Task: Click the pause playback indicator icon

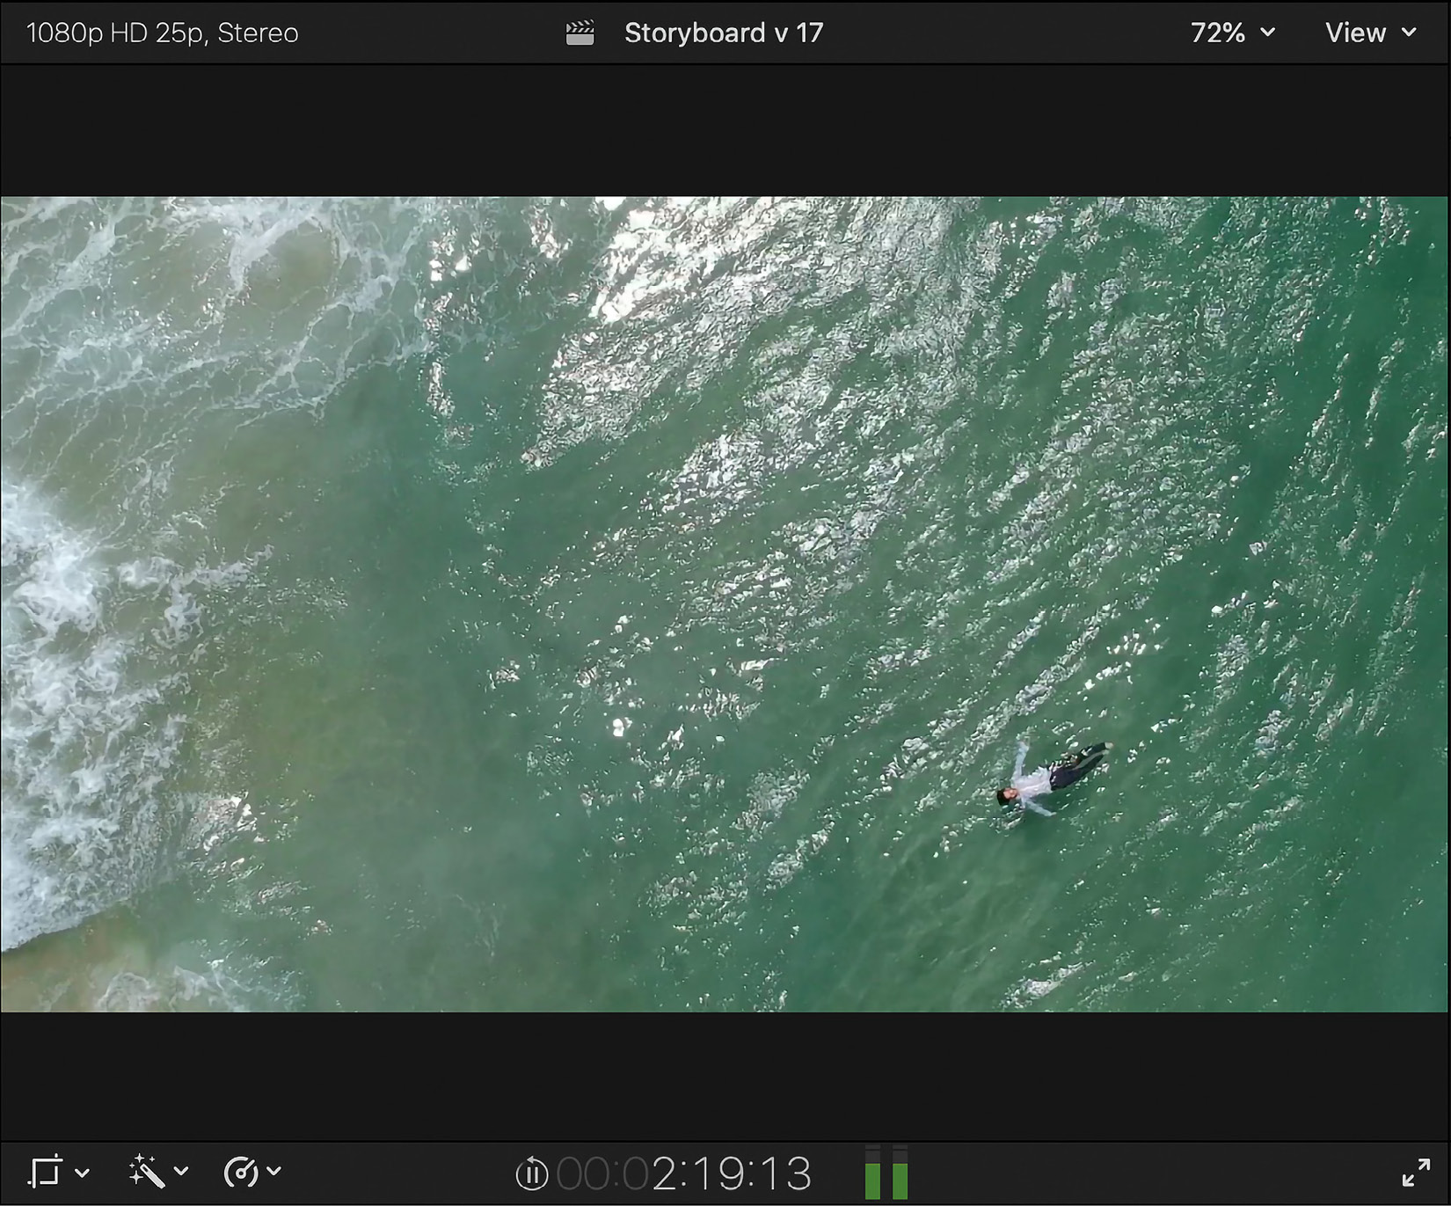Action: coord(531,1174)
